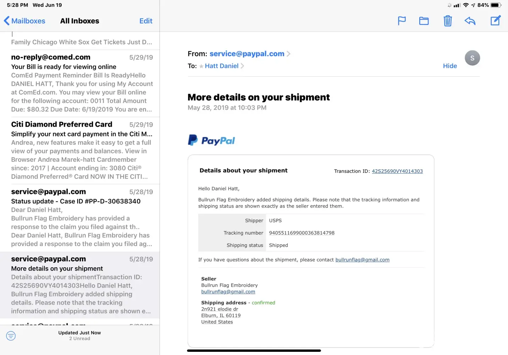This screenshot has width=508, height=355.
Task: Expand chevron next to Hatt Daniel
Action: coord(242,66)
